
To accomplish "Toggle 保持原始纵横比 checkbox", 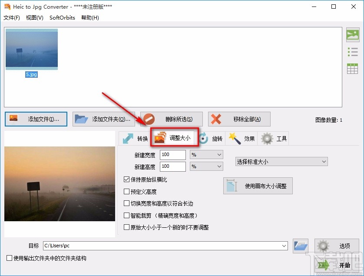I will (126, 179).
